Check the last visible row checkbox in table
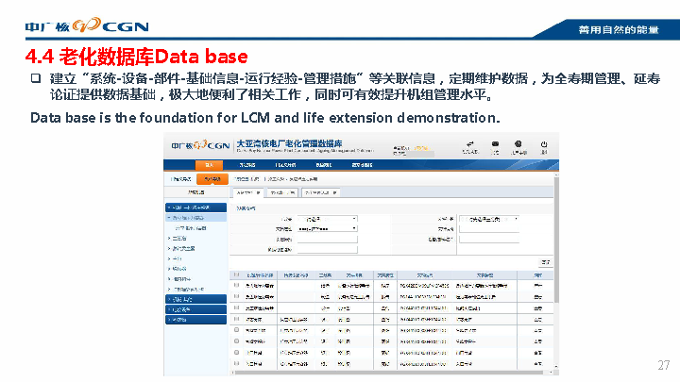Viewport: 680px width, 382px height. coord(237,362)
